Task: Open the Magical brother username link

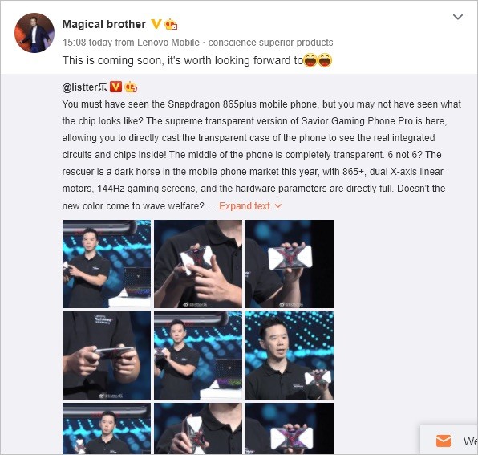Action: pos(104,24)
